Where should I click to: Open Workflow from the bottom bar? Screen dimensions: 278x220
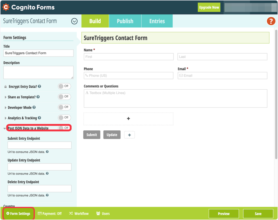coord(79,214)
